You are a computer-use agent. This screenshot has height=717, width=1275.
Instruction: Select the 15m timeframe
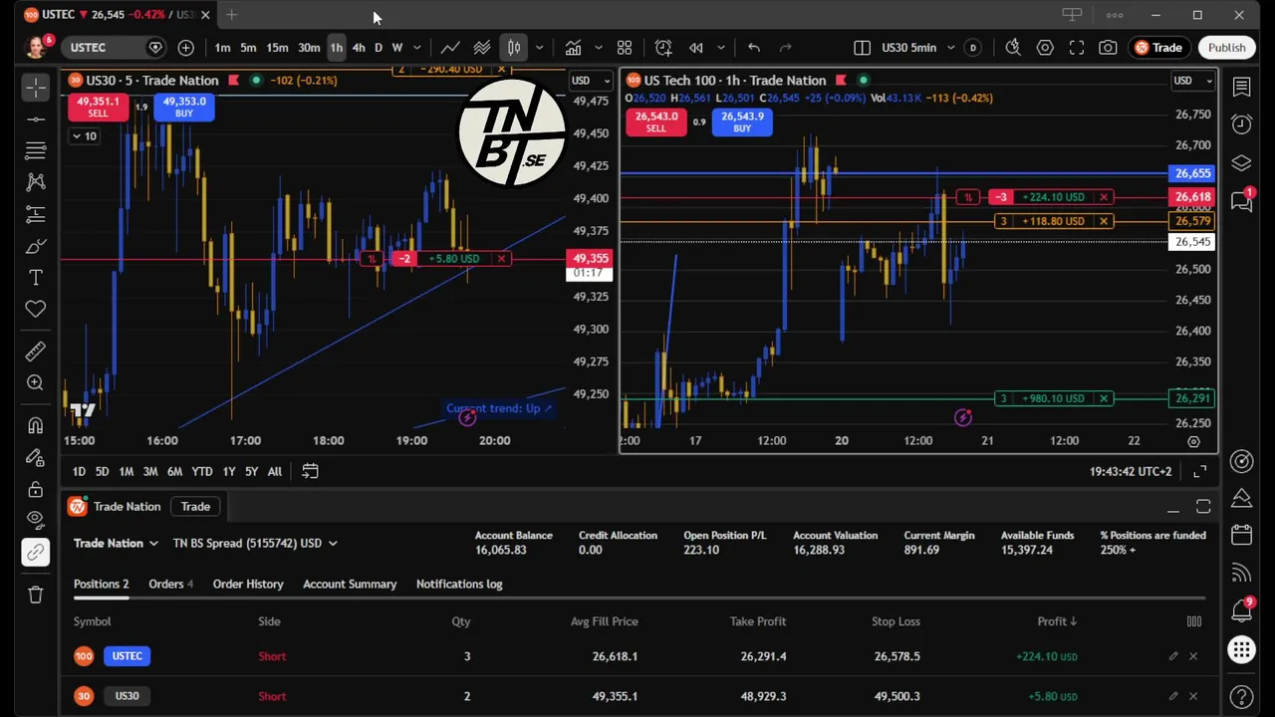(x=277, y=48)
